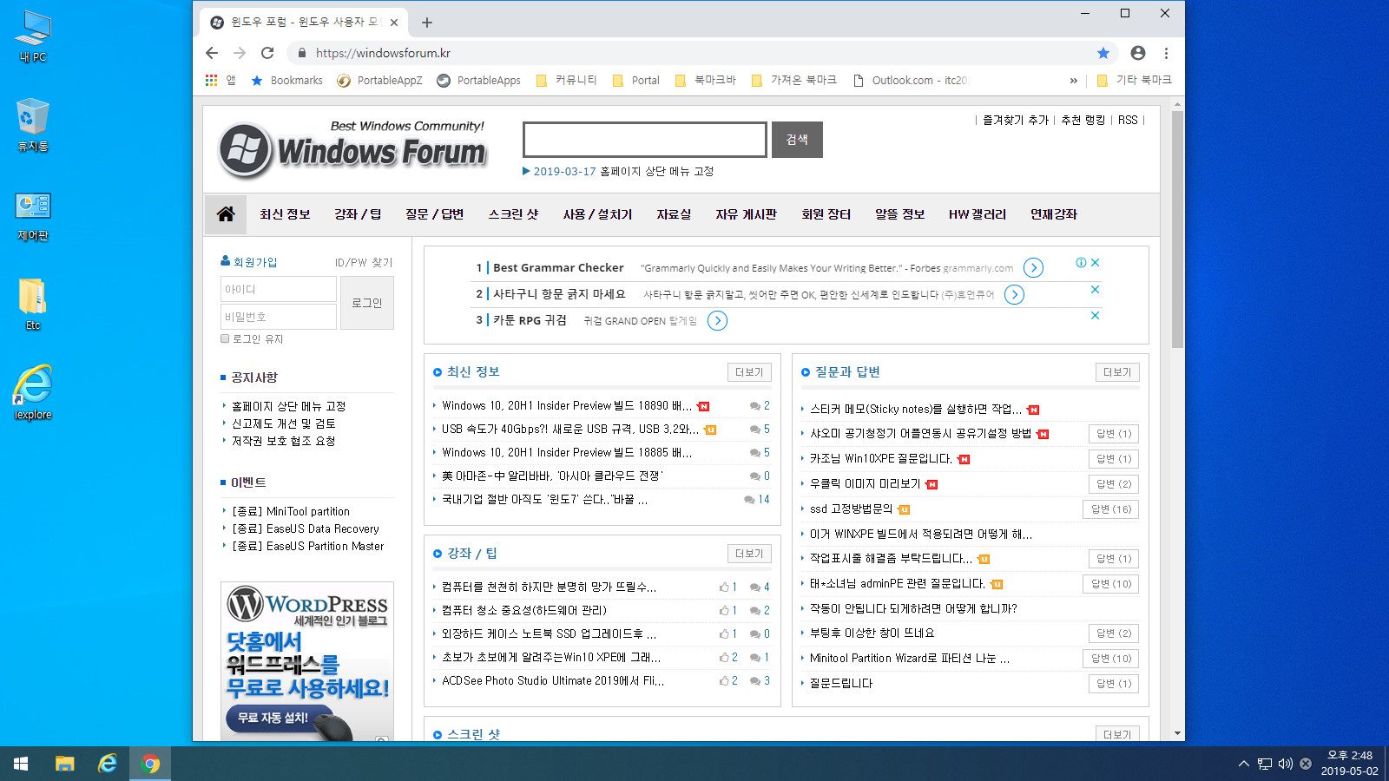Open a new tab with the plus button
The width and height of the screenshot is (1389, 781).
(427, 23)
